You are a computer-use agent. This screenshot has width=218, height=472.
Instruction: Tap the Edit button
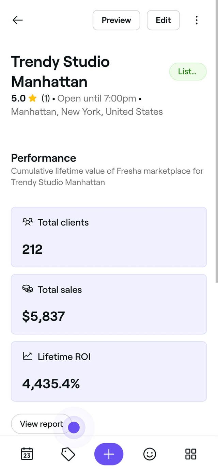pyautogui.click(x=163, y=20)
